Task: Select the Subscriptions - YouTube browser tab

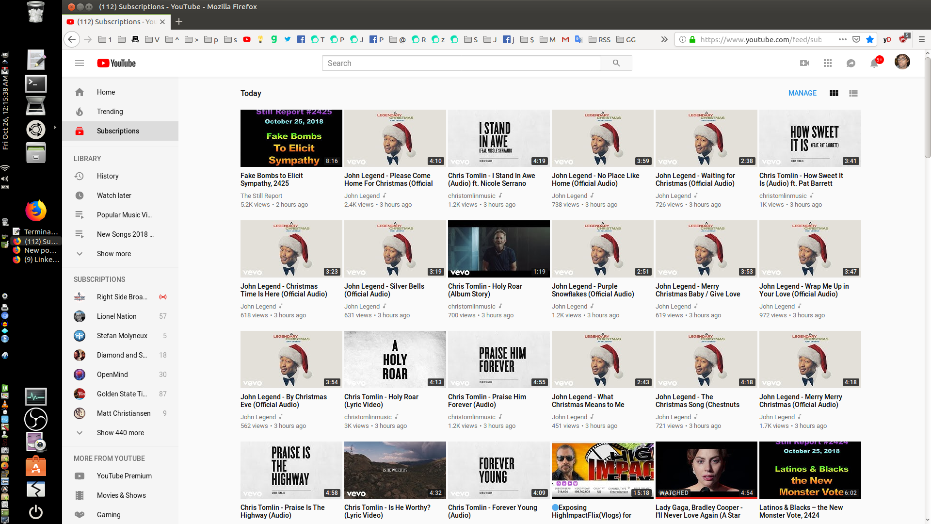Action: 116,22
